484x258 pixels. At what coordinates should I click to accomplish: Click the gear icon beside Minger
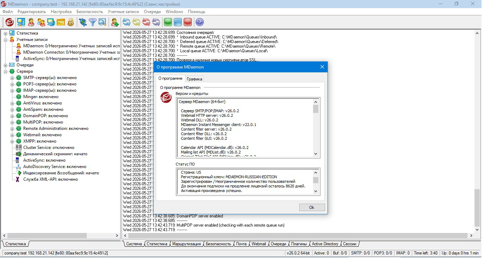pyautogui.click(x=18, y=97)
